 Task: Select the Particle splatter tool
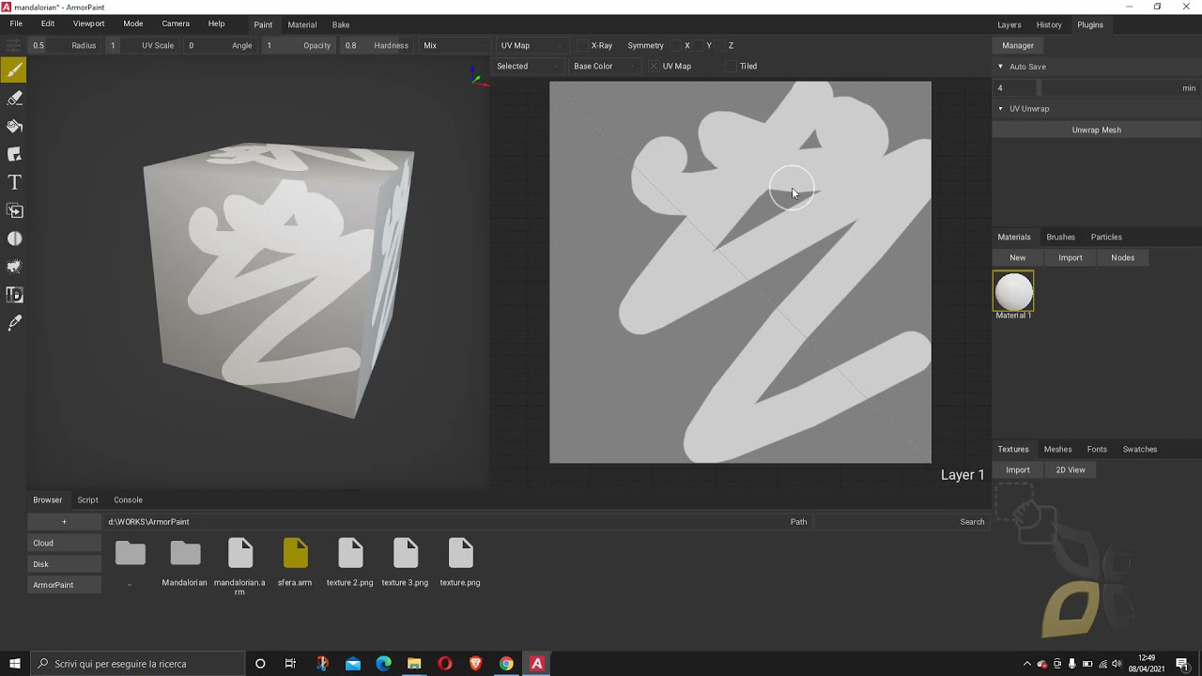click(14, 267)
